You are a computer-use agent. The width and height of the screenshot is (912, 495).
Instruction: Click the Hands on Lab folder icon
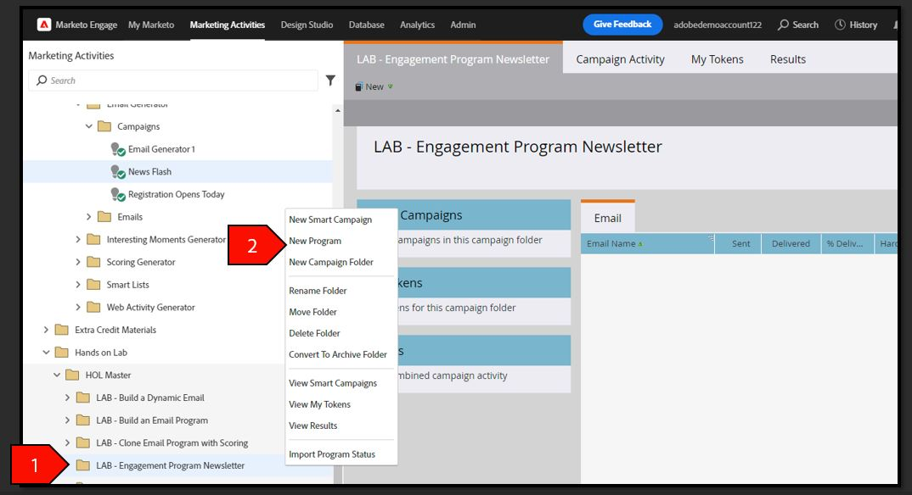tap(62, 353)
